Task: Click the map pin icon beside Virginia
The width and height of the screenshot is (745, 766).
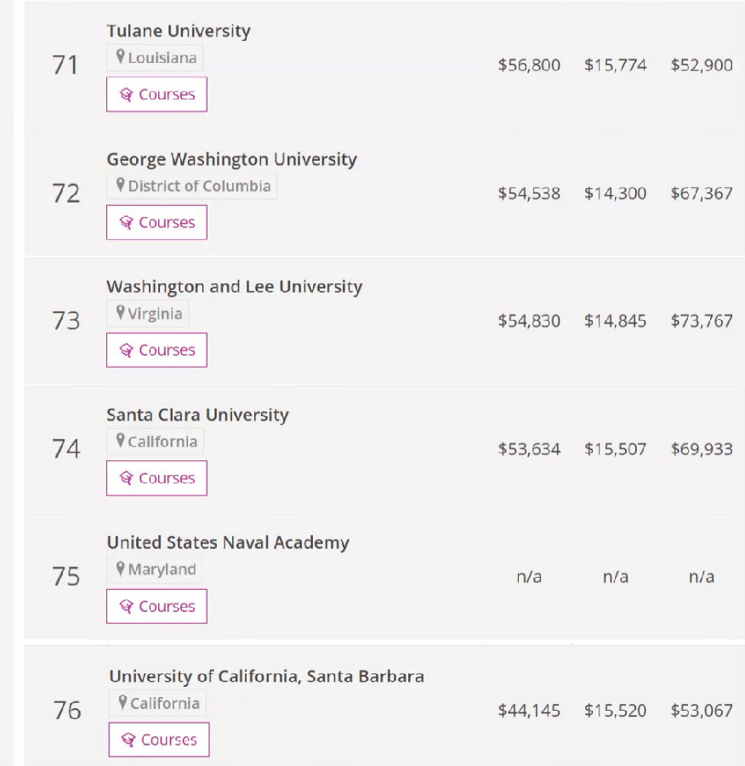Action: 121,313
